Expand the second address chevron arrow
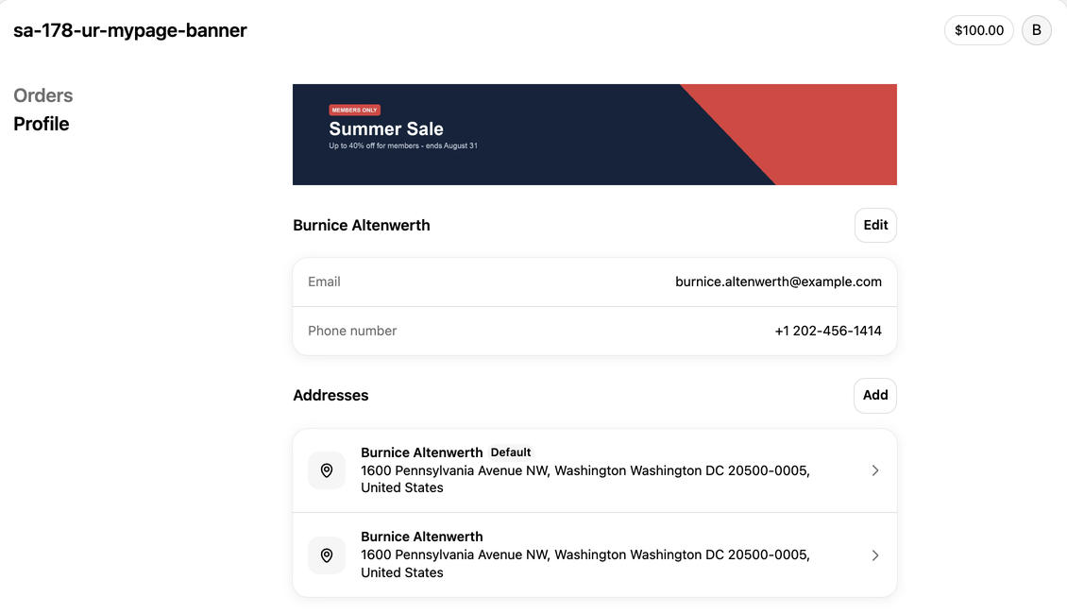The height and width of the screenshot is (614, 1067). click(x=875, y=555)
